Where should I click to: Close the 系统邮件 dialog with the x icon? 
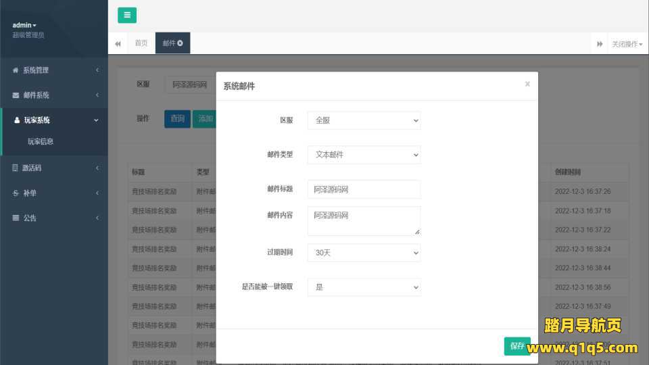pyautogui.click(x=527, y=84)
